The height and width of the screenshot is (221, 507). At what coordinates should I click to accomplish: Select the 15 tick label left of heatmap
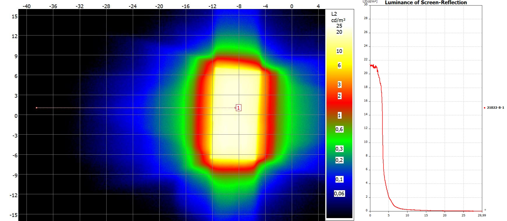(x=14, y=16)
